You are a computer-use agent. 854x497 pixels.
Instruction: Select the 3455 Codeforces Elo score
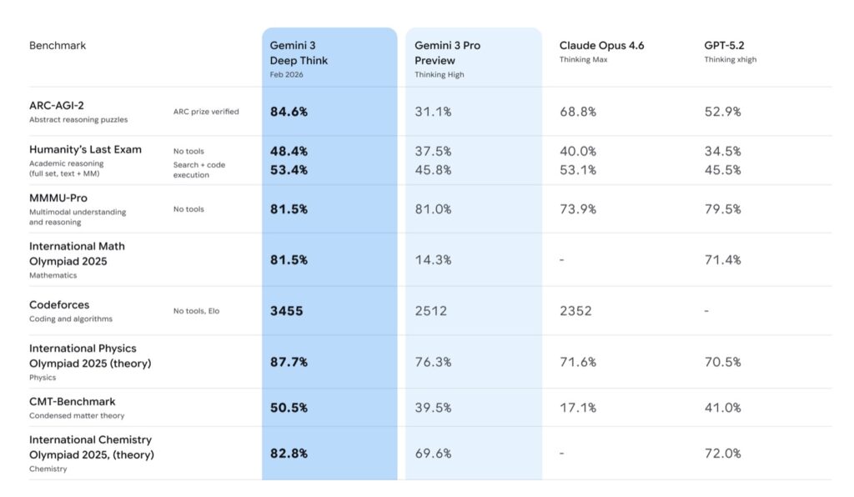(286, 311)
